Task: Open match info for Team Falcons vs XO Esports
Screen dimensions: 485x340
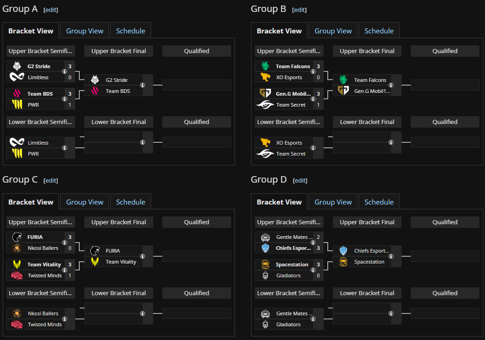Action: click(313, 72)
